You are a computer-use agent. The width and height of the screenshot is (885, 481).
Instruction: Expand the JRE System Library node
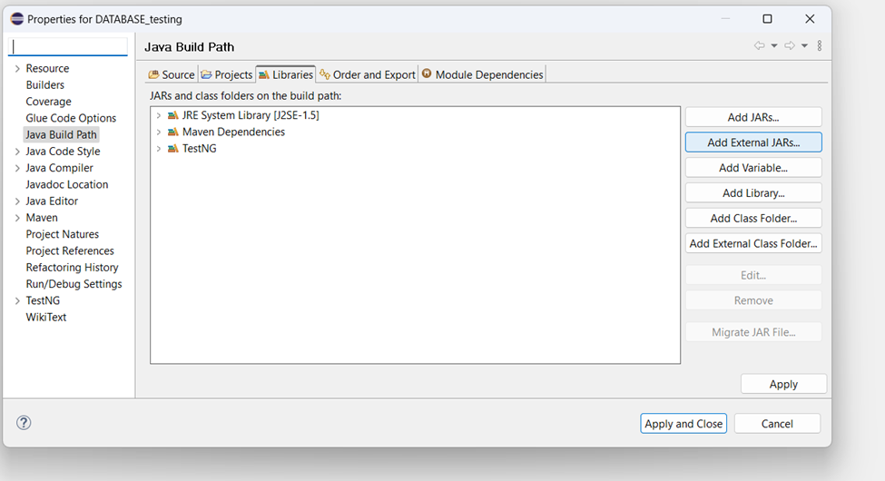(159, 115)
